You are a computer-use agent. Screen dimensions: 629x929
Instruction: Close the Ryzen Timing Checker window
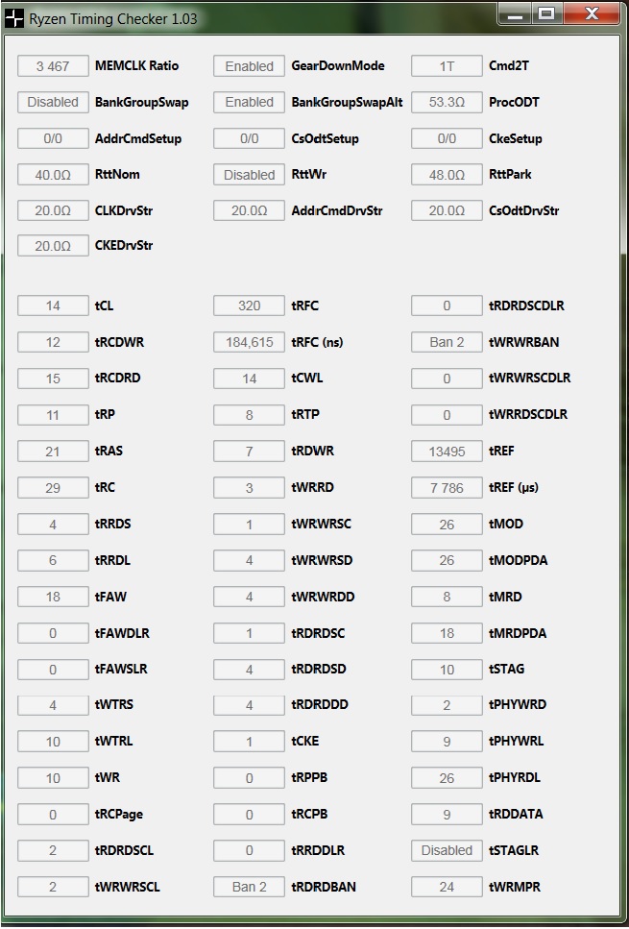coord(592,13)
